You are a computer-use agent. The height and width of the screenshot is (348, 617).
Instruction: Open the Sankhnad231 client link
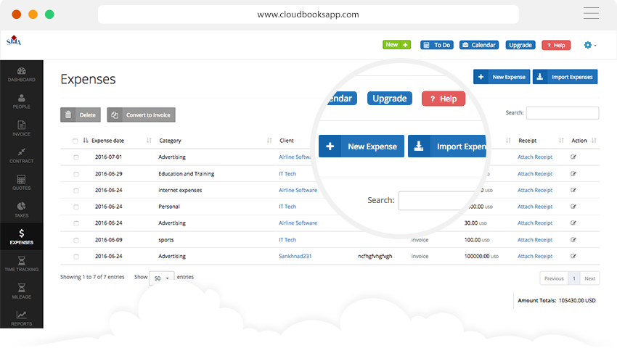pyautogui.click(x=295, y=257)
